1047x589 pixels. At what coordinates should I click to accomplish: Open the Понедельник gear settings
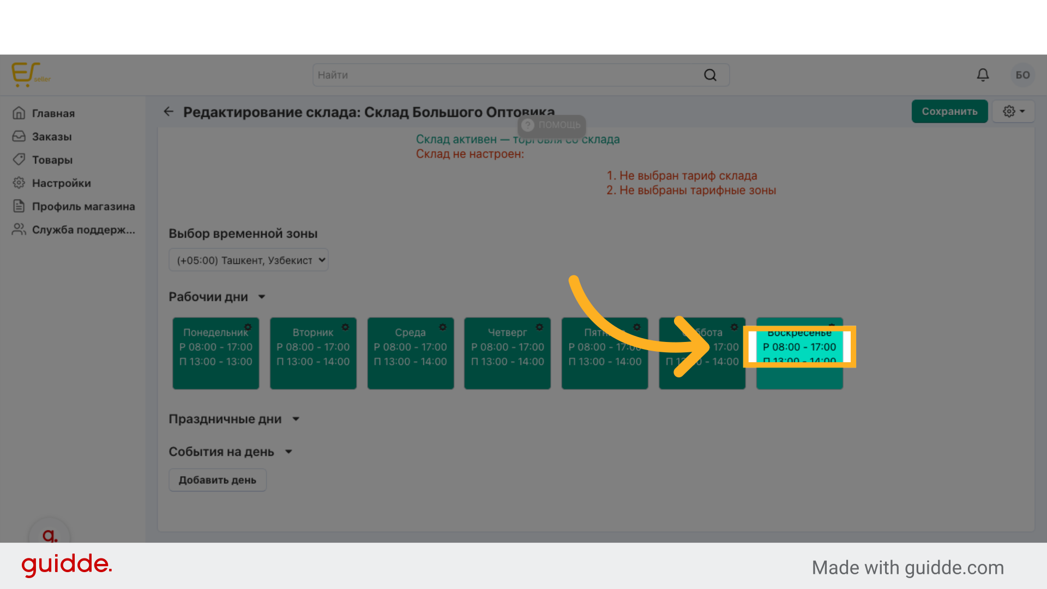coord(248,327)
